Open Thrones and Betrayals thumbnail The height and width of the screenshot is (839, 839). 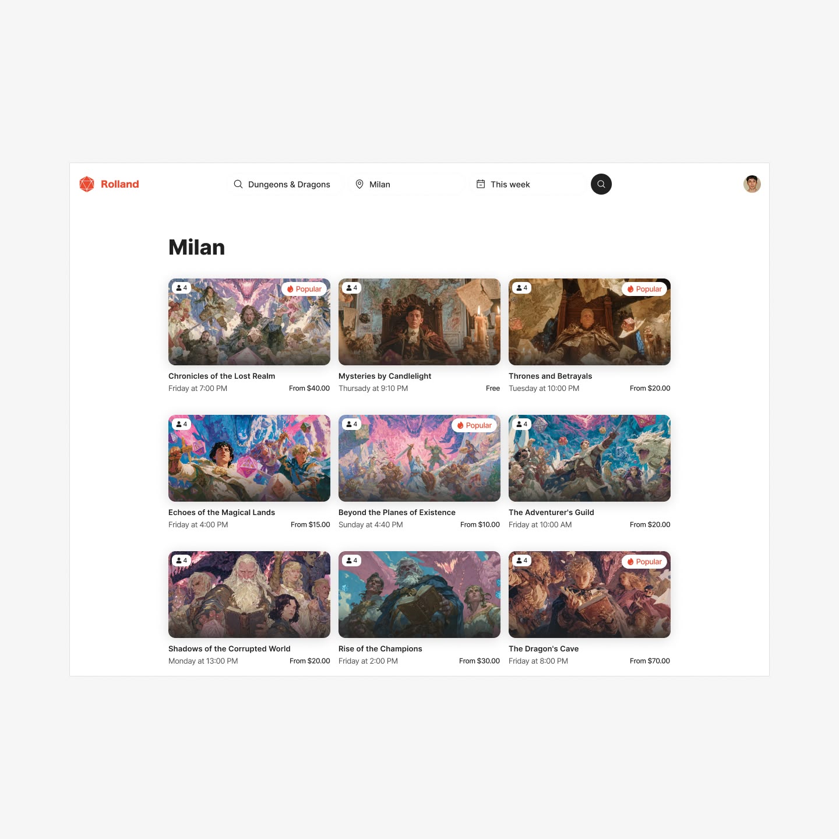[590, 322]
